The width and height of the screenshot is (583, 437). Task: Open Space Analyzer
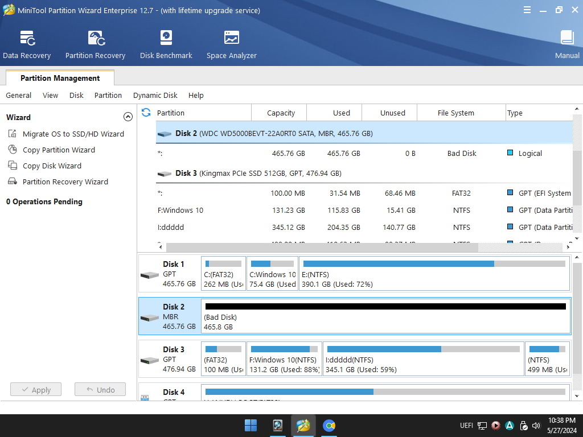click(231, 44)
